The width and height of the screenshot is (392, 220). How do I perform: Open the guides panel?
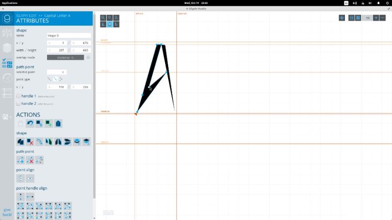[x=7, y=93]
